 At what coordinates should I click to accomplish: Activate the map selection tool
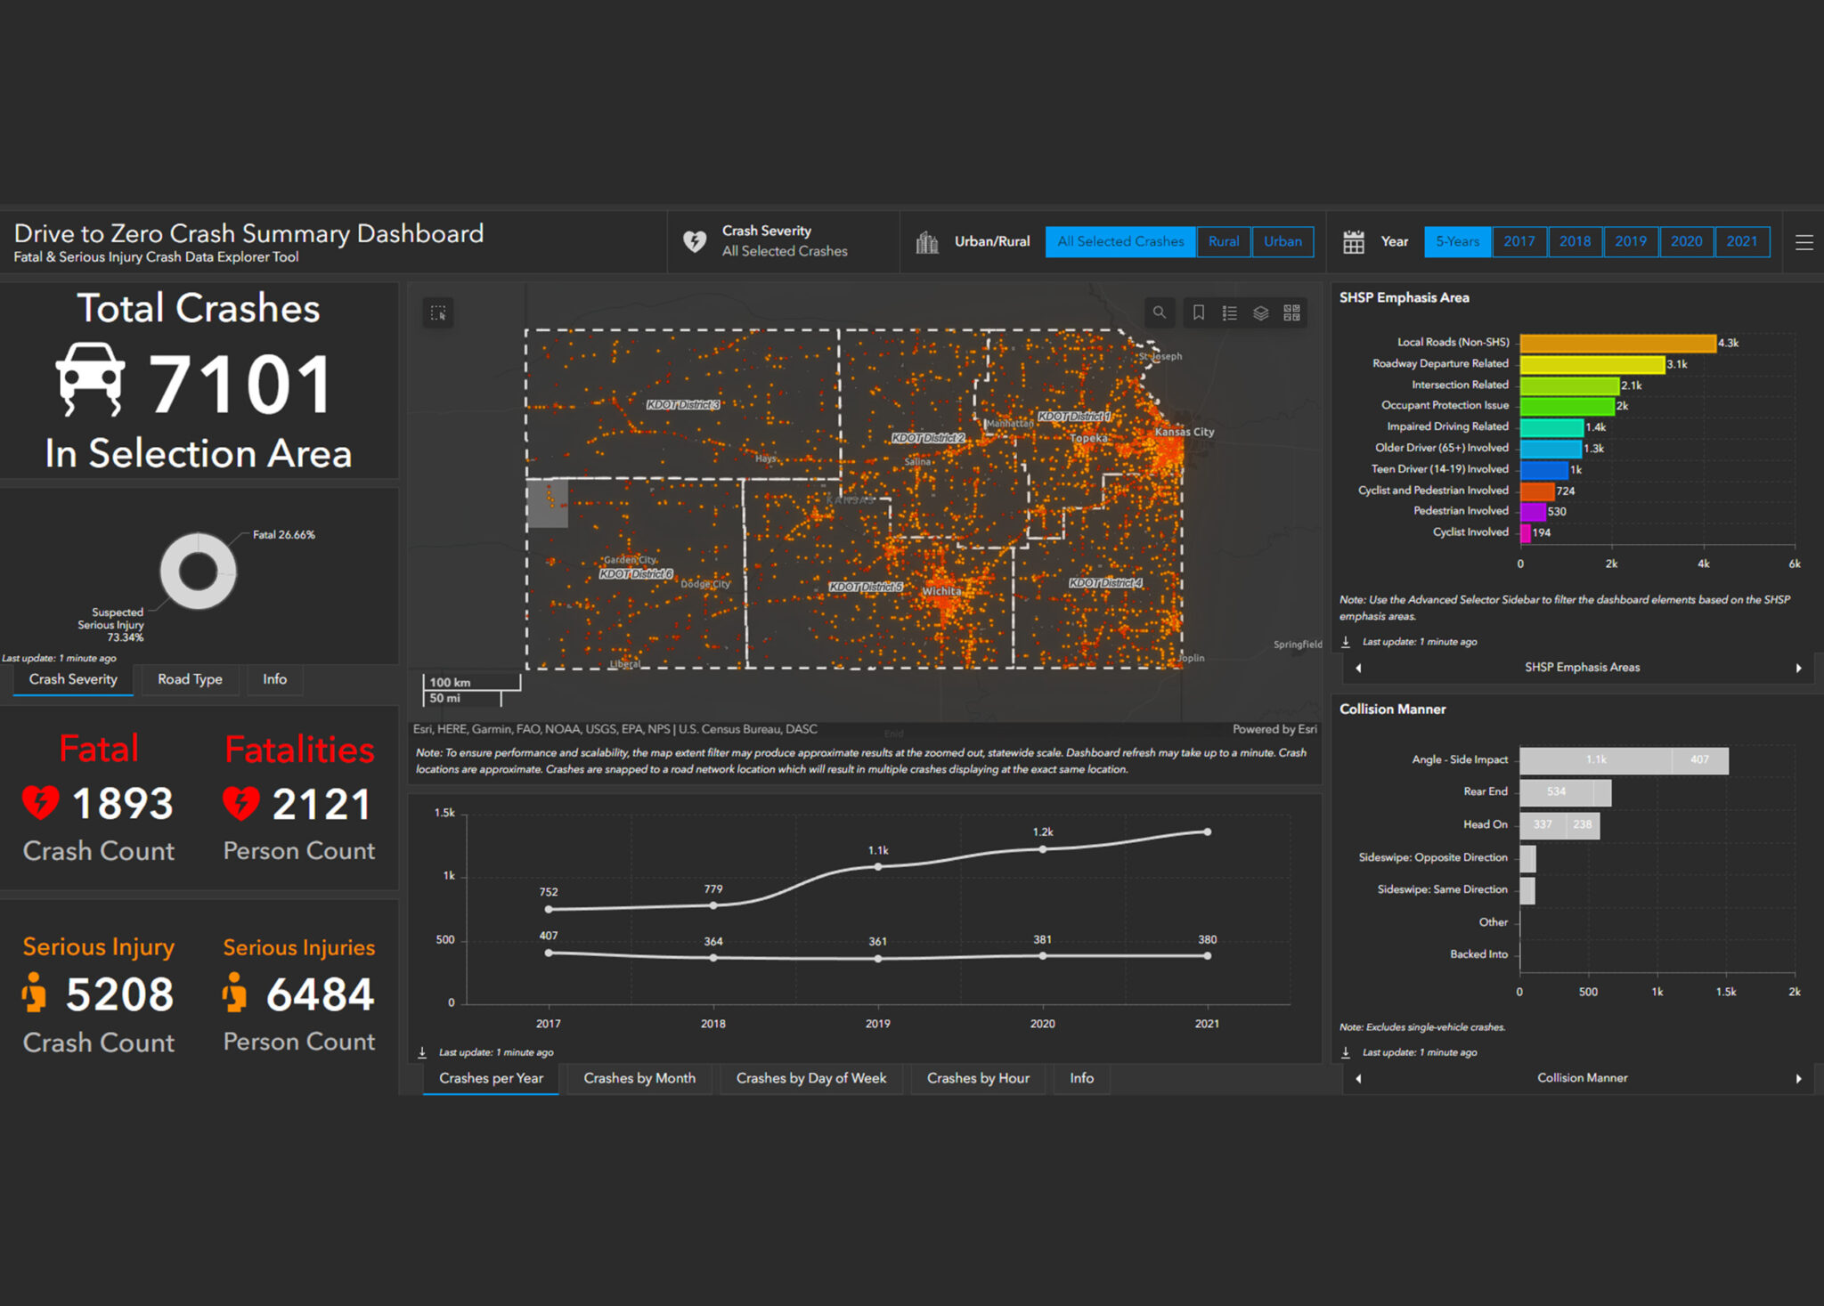pos(438,312)
